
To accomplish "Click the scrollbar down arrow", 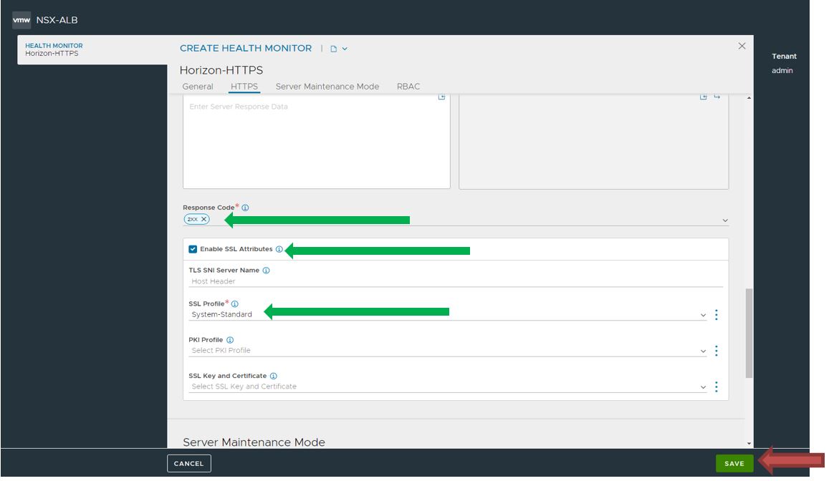I will pyautogui.click(x=749, y=443).
